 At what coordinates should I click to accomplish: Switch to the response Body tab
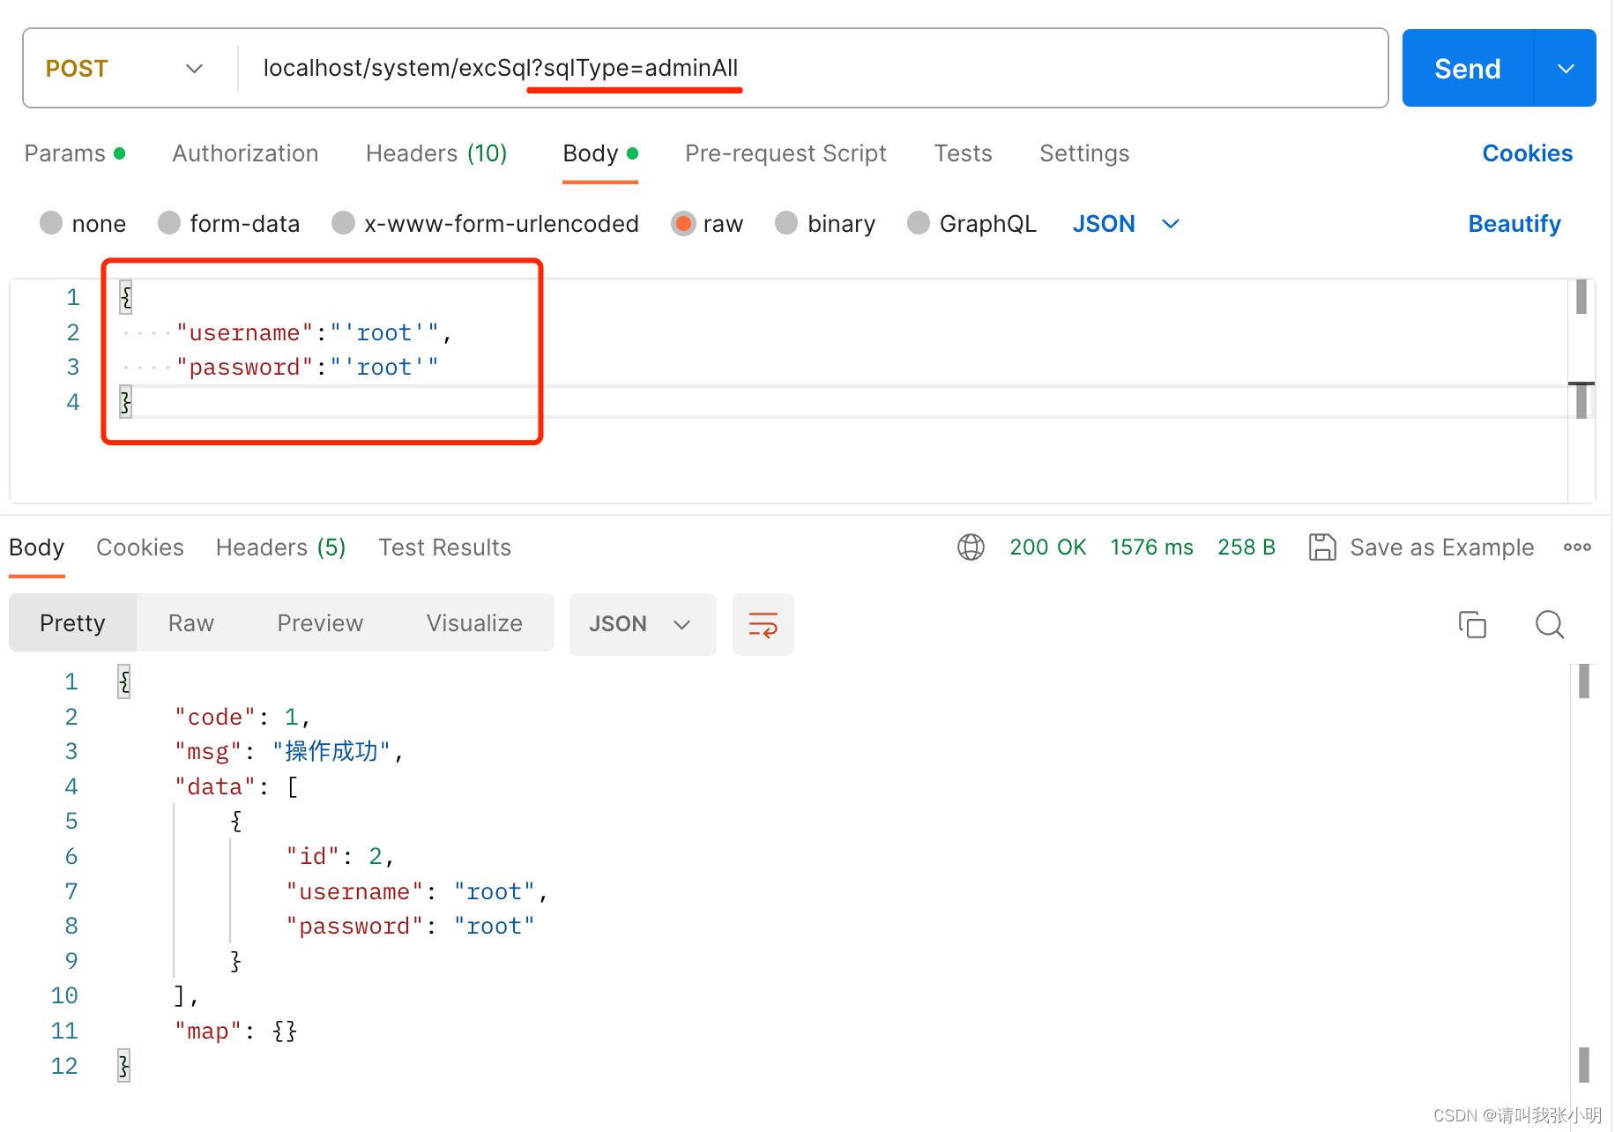(36, 547)
